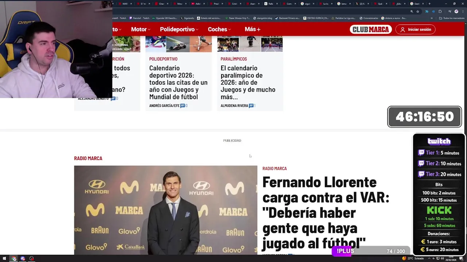Viewport: 467px width, 262px height.
Task: Click the taskbar date and time
Action: [451, 259]
